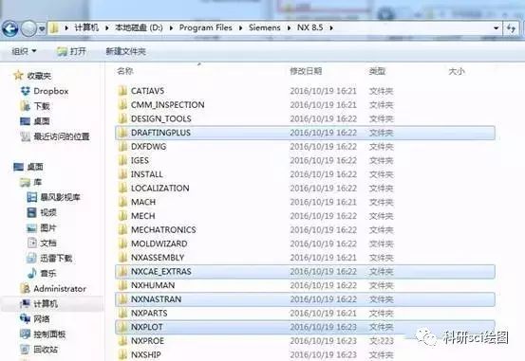Expand the address bar history dropdown

point(497,28)
